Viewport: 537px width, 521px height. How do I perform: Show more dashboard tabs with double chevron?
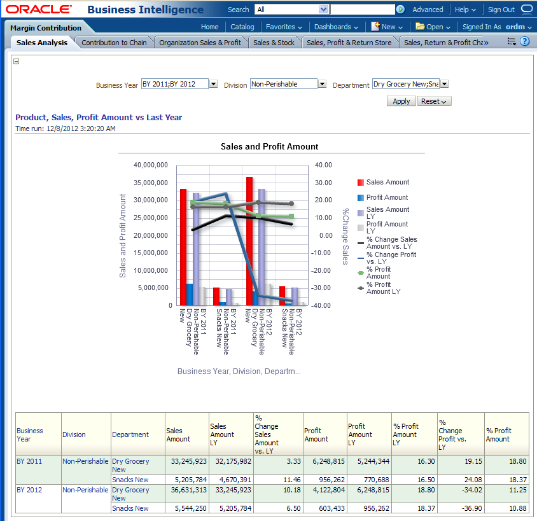click(x=486, y=43)
